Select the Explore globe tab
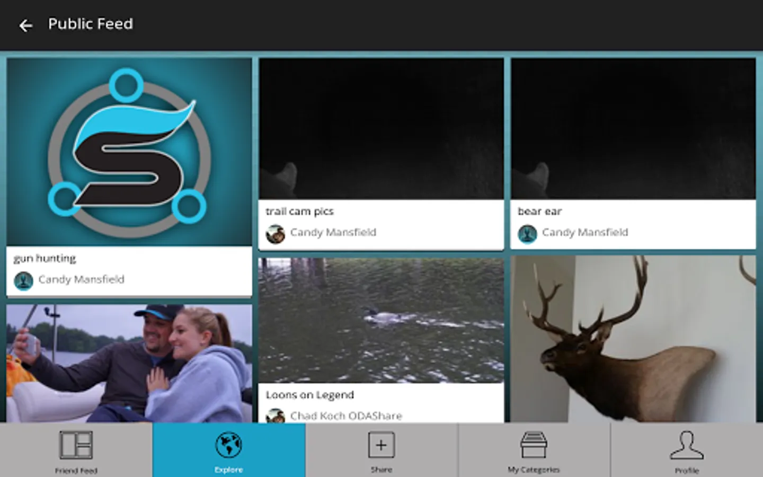The width and height of the screenshot is (763, 477). (x=229, y=450)
